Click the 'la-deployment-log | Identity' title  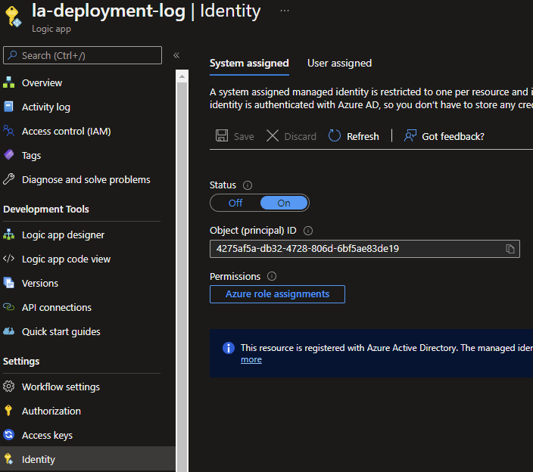(146, 11)
